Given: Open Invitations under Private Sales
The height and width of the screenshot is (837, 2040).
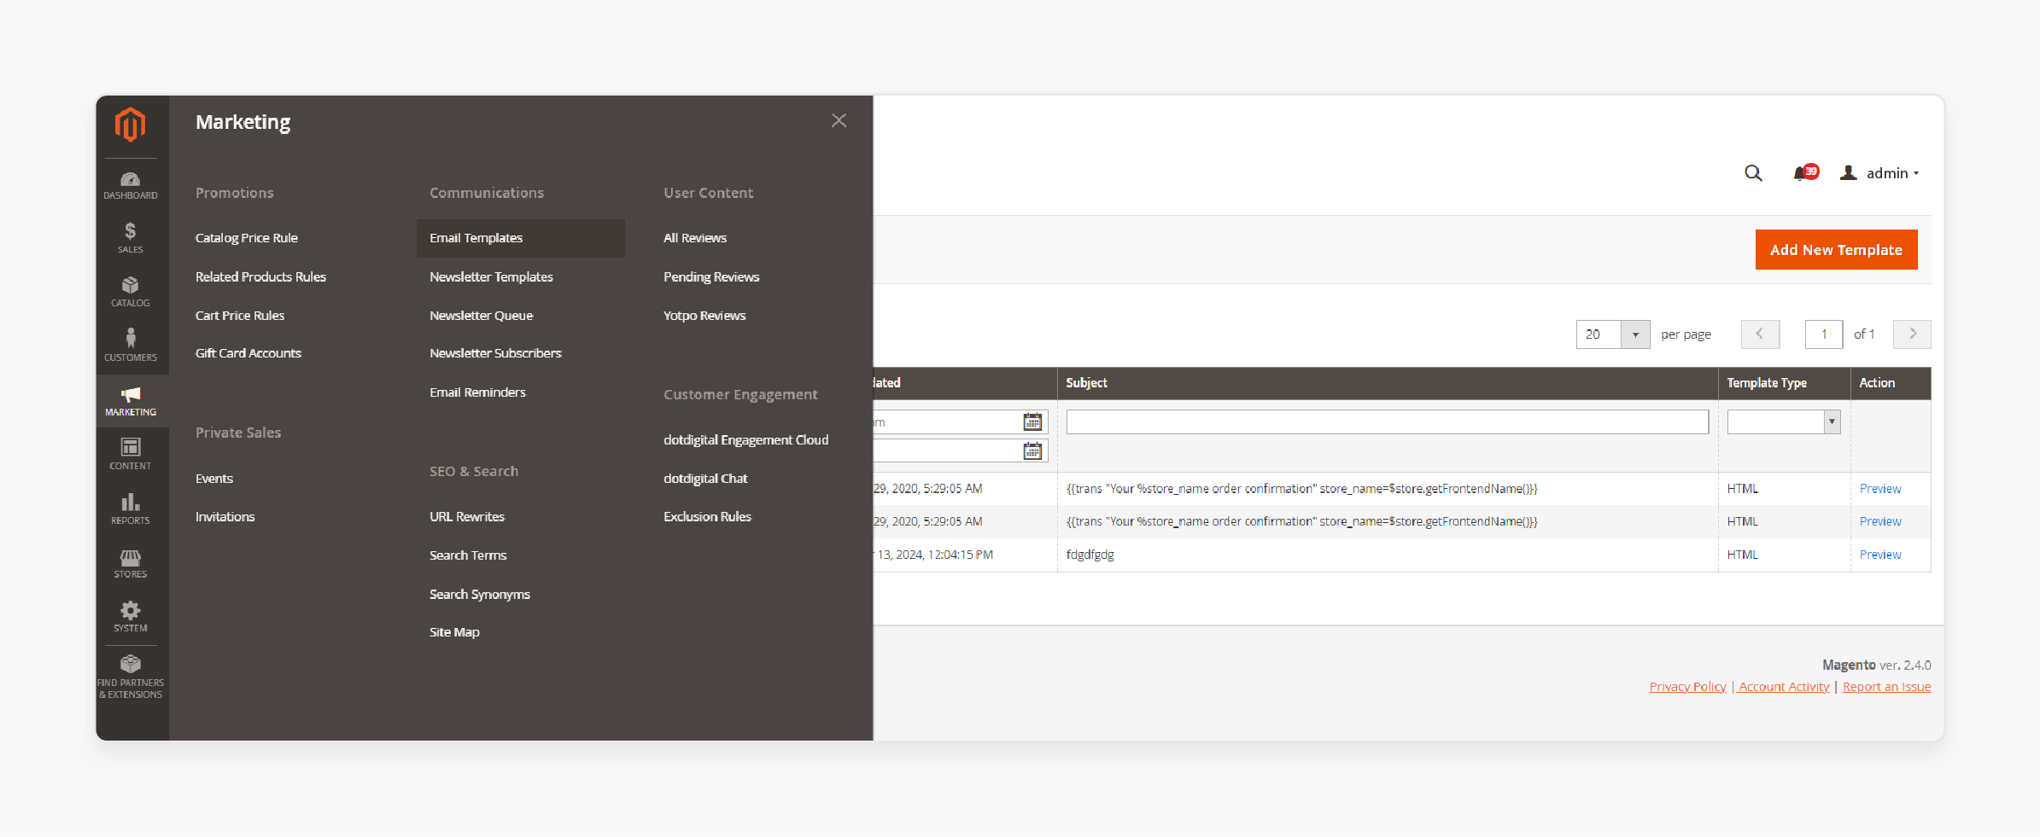Looking at the screenshot, I should (225, 517).
